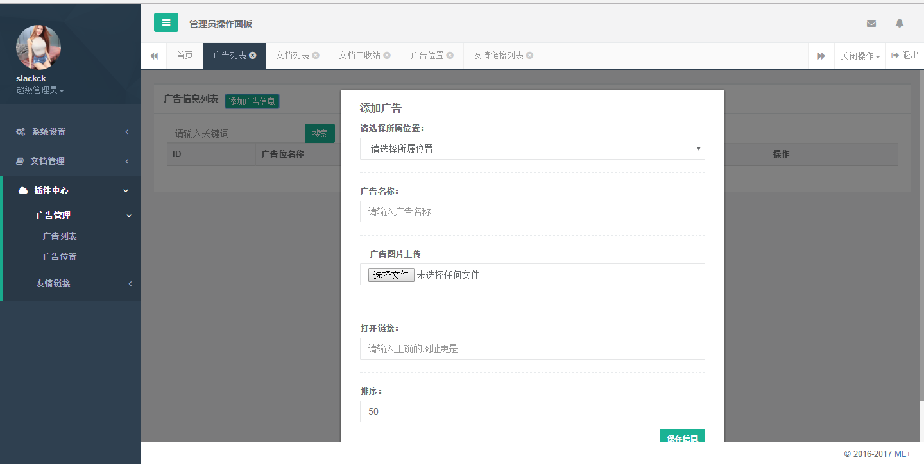Close the 广告列表 tab via its x icon
The height and width of the screenshot is (464, 924).
pos(253,56)
